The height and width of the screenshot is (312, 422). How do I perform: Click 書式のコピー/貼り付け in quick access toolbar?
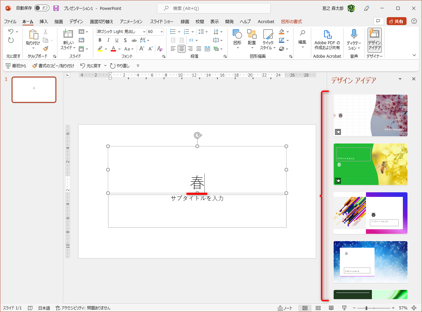pyautogui.click(x=53, y=66)
